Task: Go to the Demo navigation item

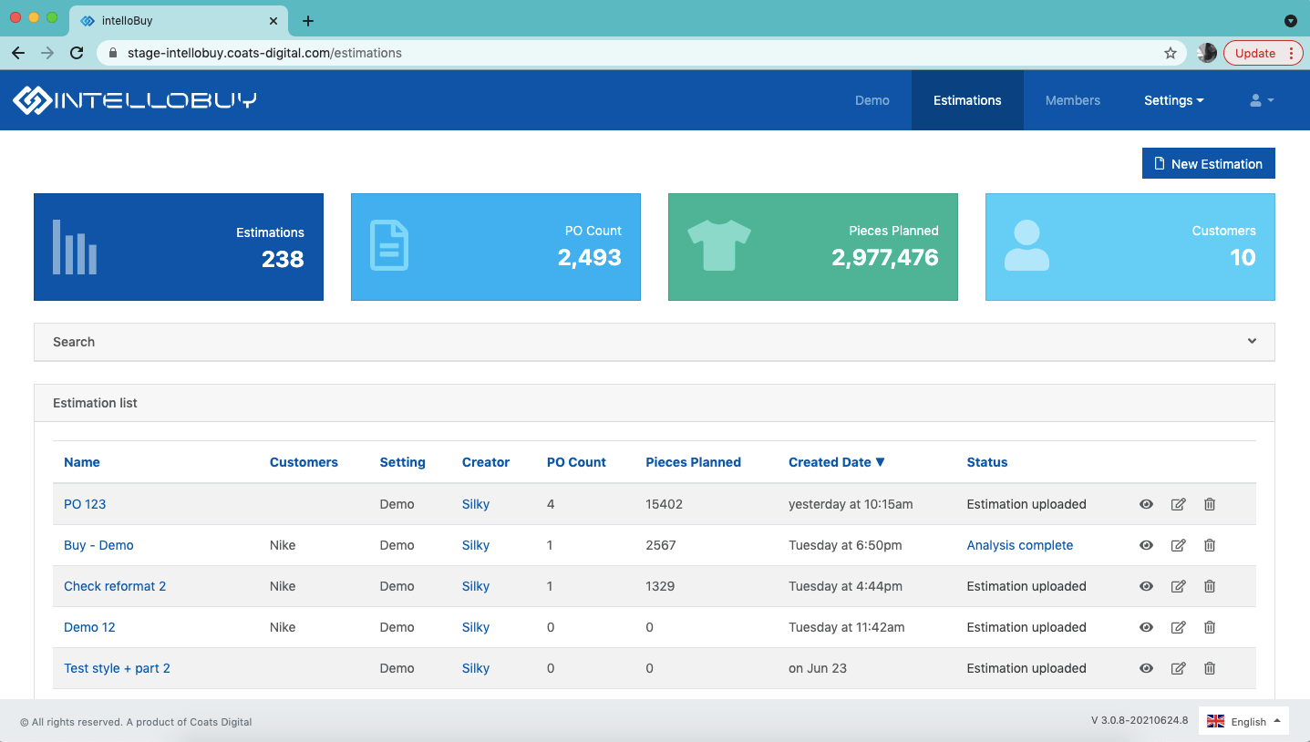Action: coord(872,100)
